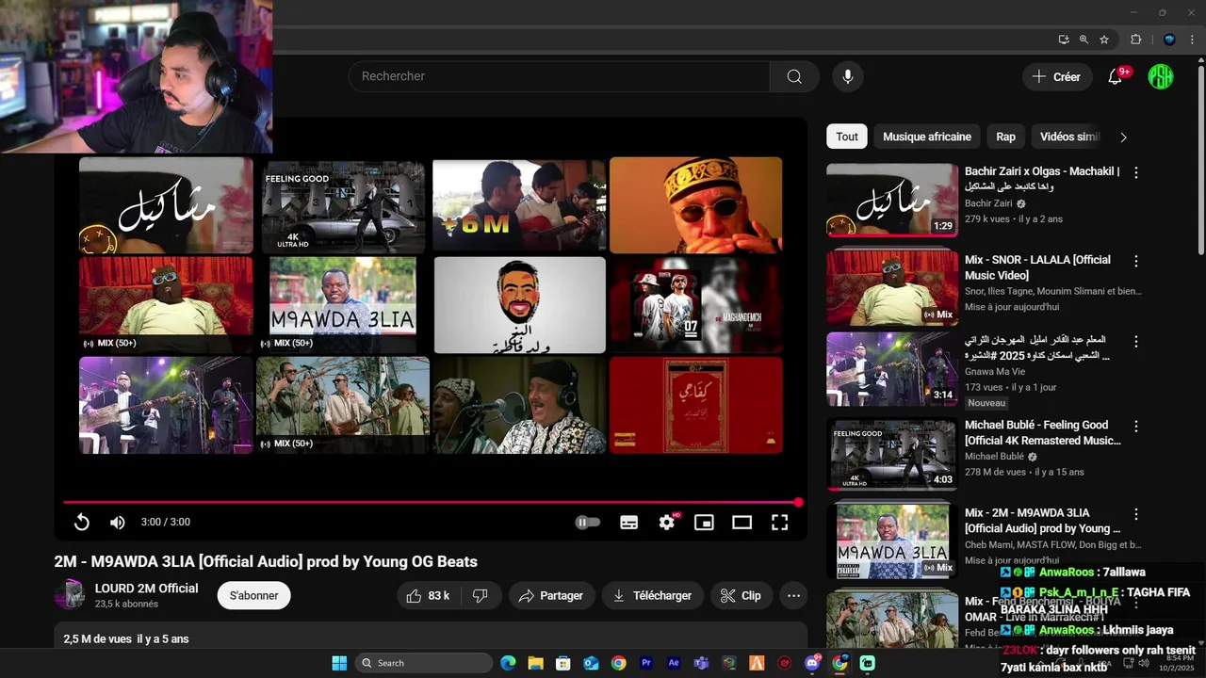Viewport: 1206px width, 678px height.
Task: Select the Musique africaine chip
Action: [x=927, y=137]
